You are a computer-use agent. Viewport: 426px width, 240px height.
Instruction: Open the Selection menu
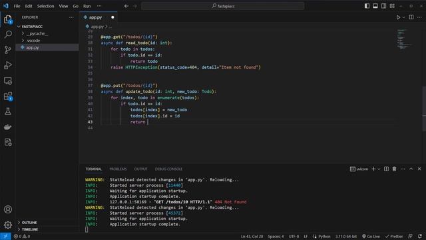click(45, 6)
